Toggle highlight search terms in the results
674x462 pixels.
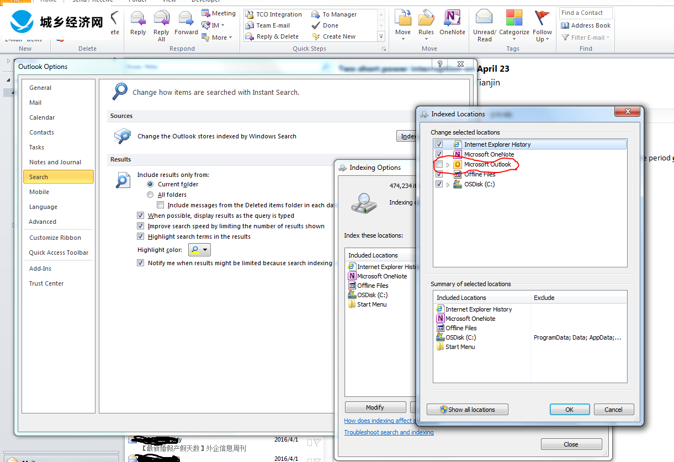coord(140,237)
